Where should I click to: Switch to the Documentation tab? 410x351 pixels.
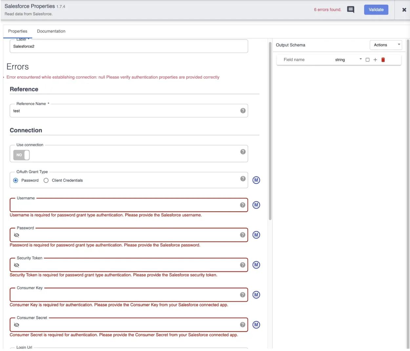point(51,31)
